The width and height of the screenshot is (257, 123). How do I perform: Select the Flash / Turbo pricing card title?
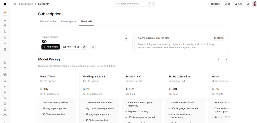pyautogui.click(x=47, y=77)
